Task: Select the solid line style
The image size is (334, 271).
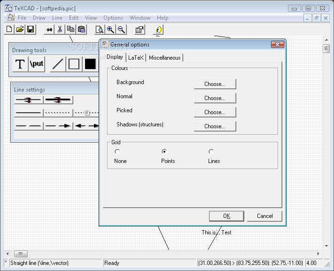Action: (x=29, y=113)
